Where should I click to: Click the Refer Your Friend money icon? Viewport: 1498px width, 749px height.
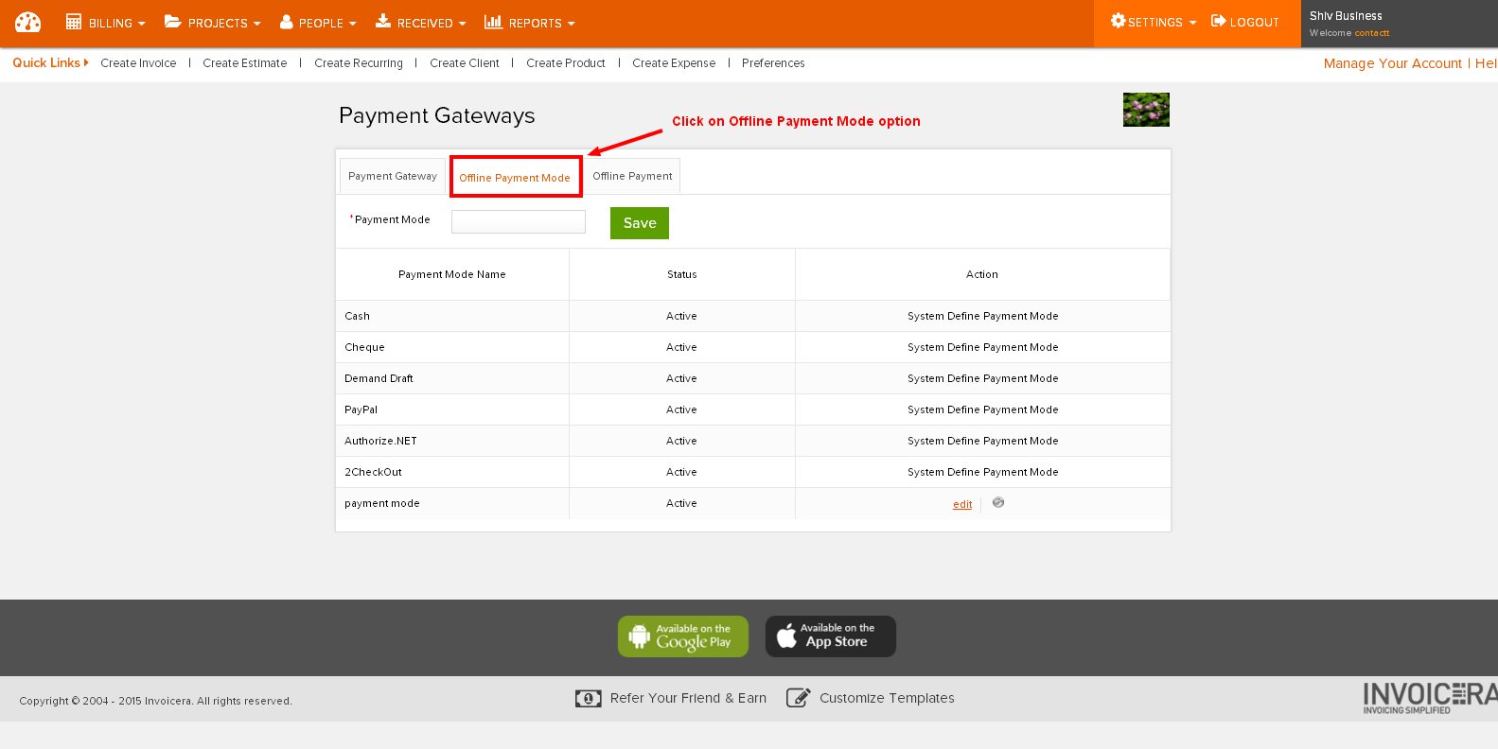click(x=588, y=699)
